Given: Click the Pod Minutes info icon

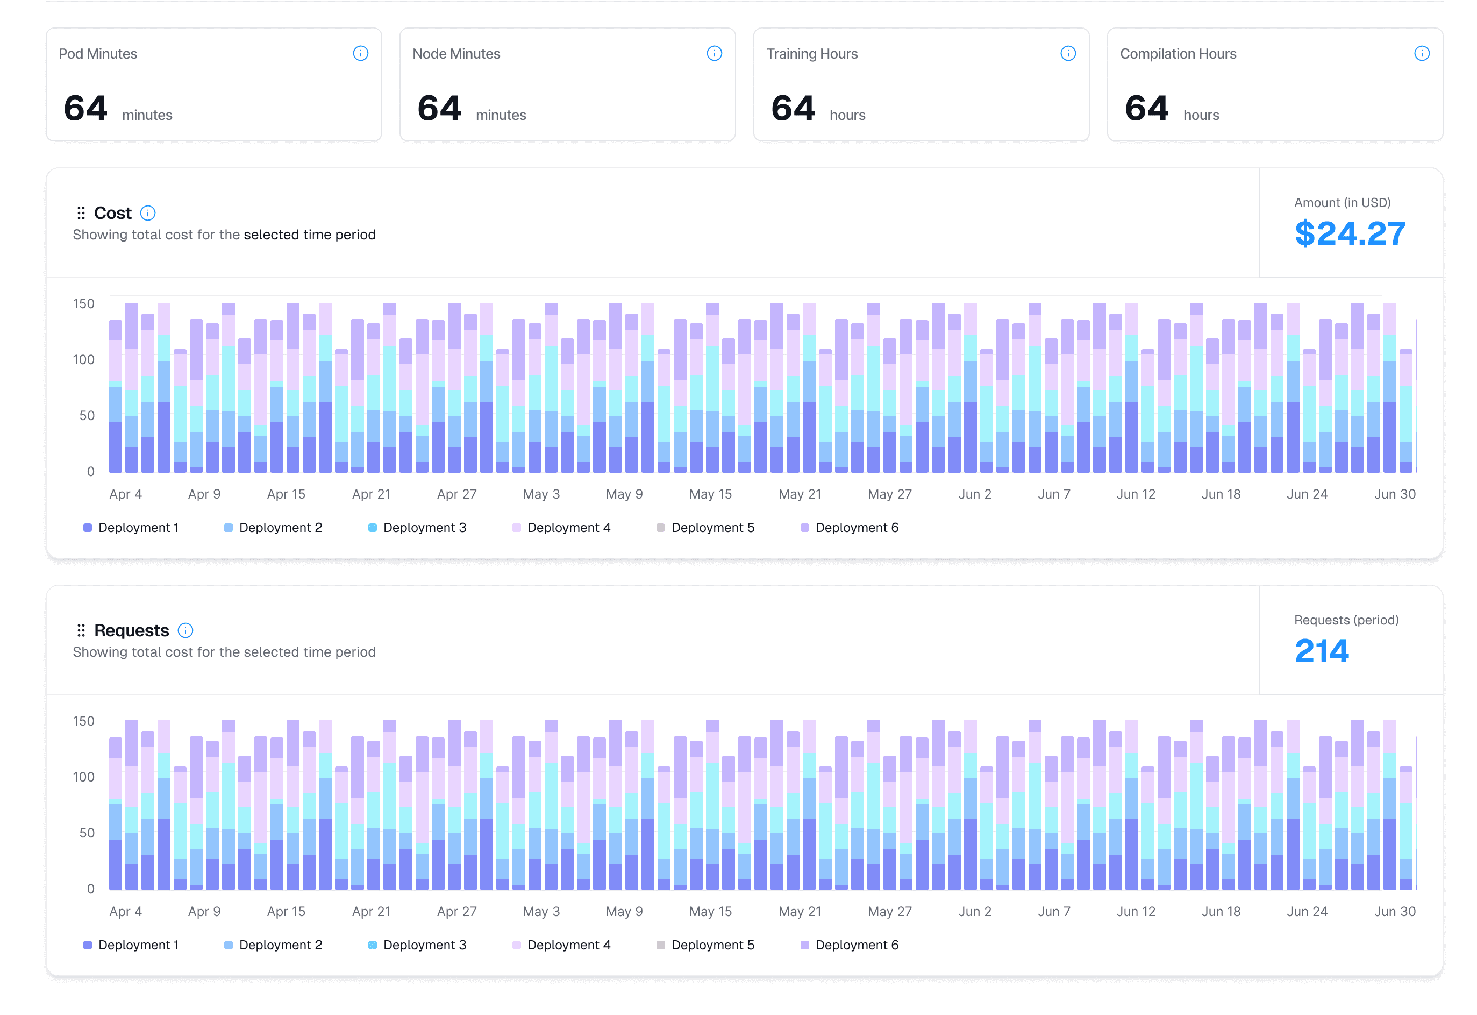Looking at the screenshot, I should [x=360, y=53].
